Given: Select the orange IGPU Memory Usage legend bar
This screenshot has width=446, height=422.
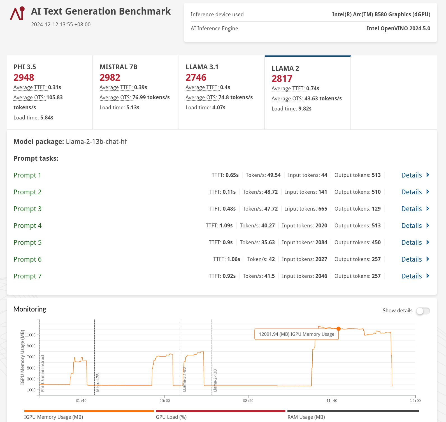Looking at the screenshot, I should tap(89, 411).
